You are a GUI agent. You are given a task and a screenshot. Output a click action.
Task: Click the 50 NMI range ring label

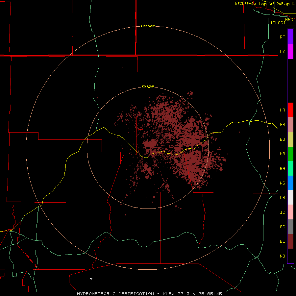148,87
